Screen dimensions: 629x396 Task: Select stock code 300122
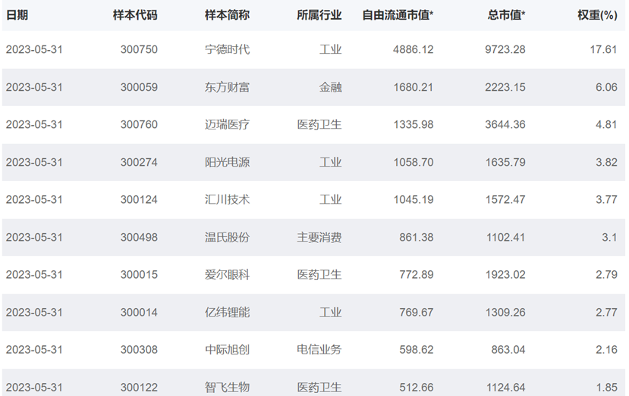[x=139, y=387]
